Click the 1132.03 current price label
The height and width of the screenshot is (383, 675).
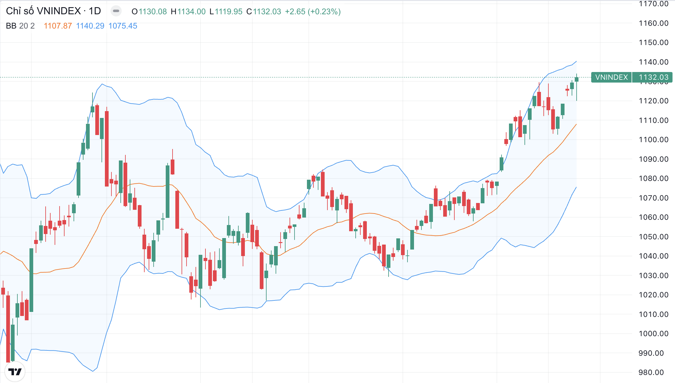[653, 77]
